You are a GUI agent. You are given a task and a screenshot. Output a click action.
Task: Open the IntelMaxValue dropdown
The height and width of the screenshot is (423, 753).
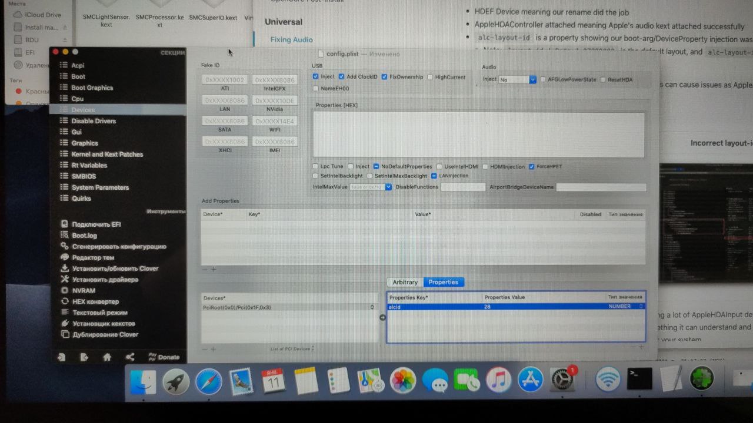pyautogui.click(x=388, y=187)
